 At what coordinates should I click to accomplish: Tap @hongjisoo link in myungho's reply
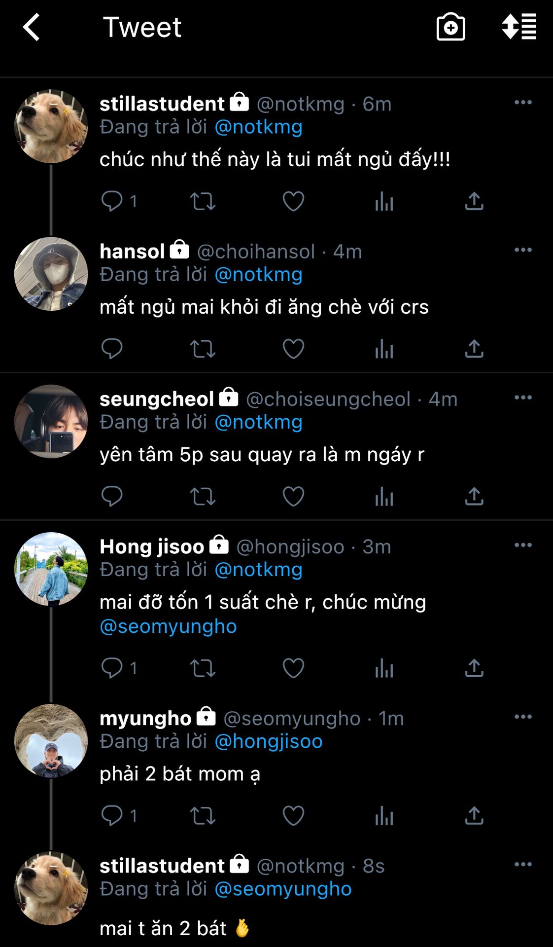[x=269, y=741]
